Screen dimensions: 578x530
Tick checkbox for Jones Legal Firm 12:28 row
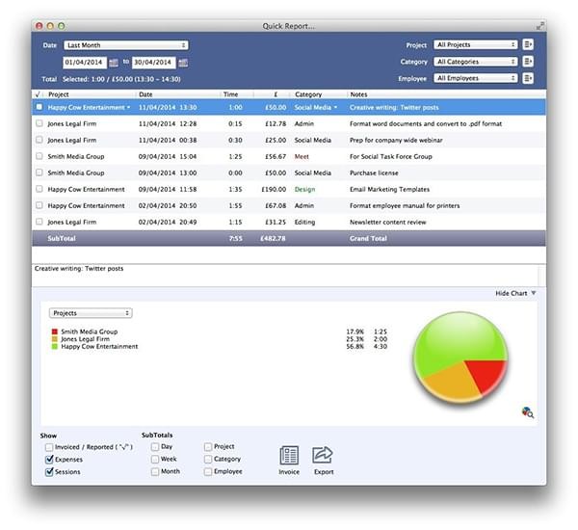(x=39, y=123)
